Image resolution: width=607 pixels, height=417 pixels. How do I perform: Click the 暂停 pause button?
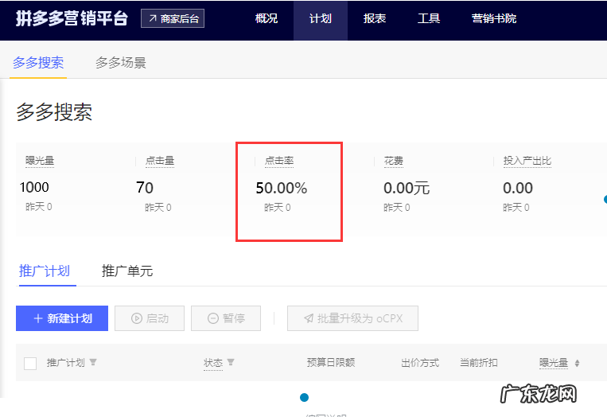tap(226, 318)
